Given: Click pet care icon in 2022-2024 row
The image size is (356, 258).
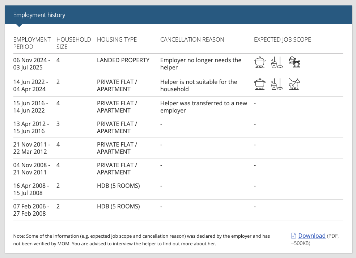Looking at the screenshot, I should click(294, 84).
